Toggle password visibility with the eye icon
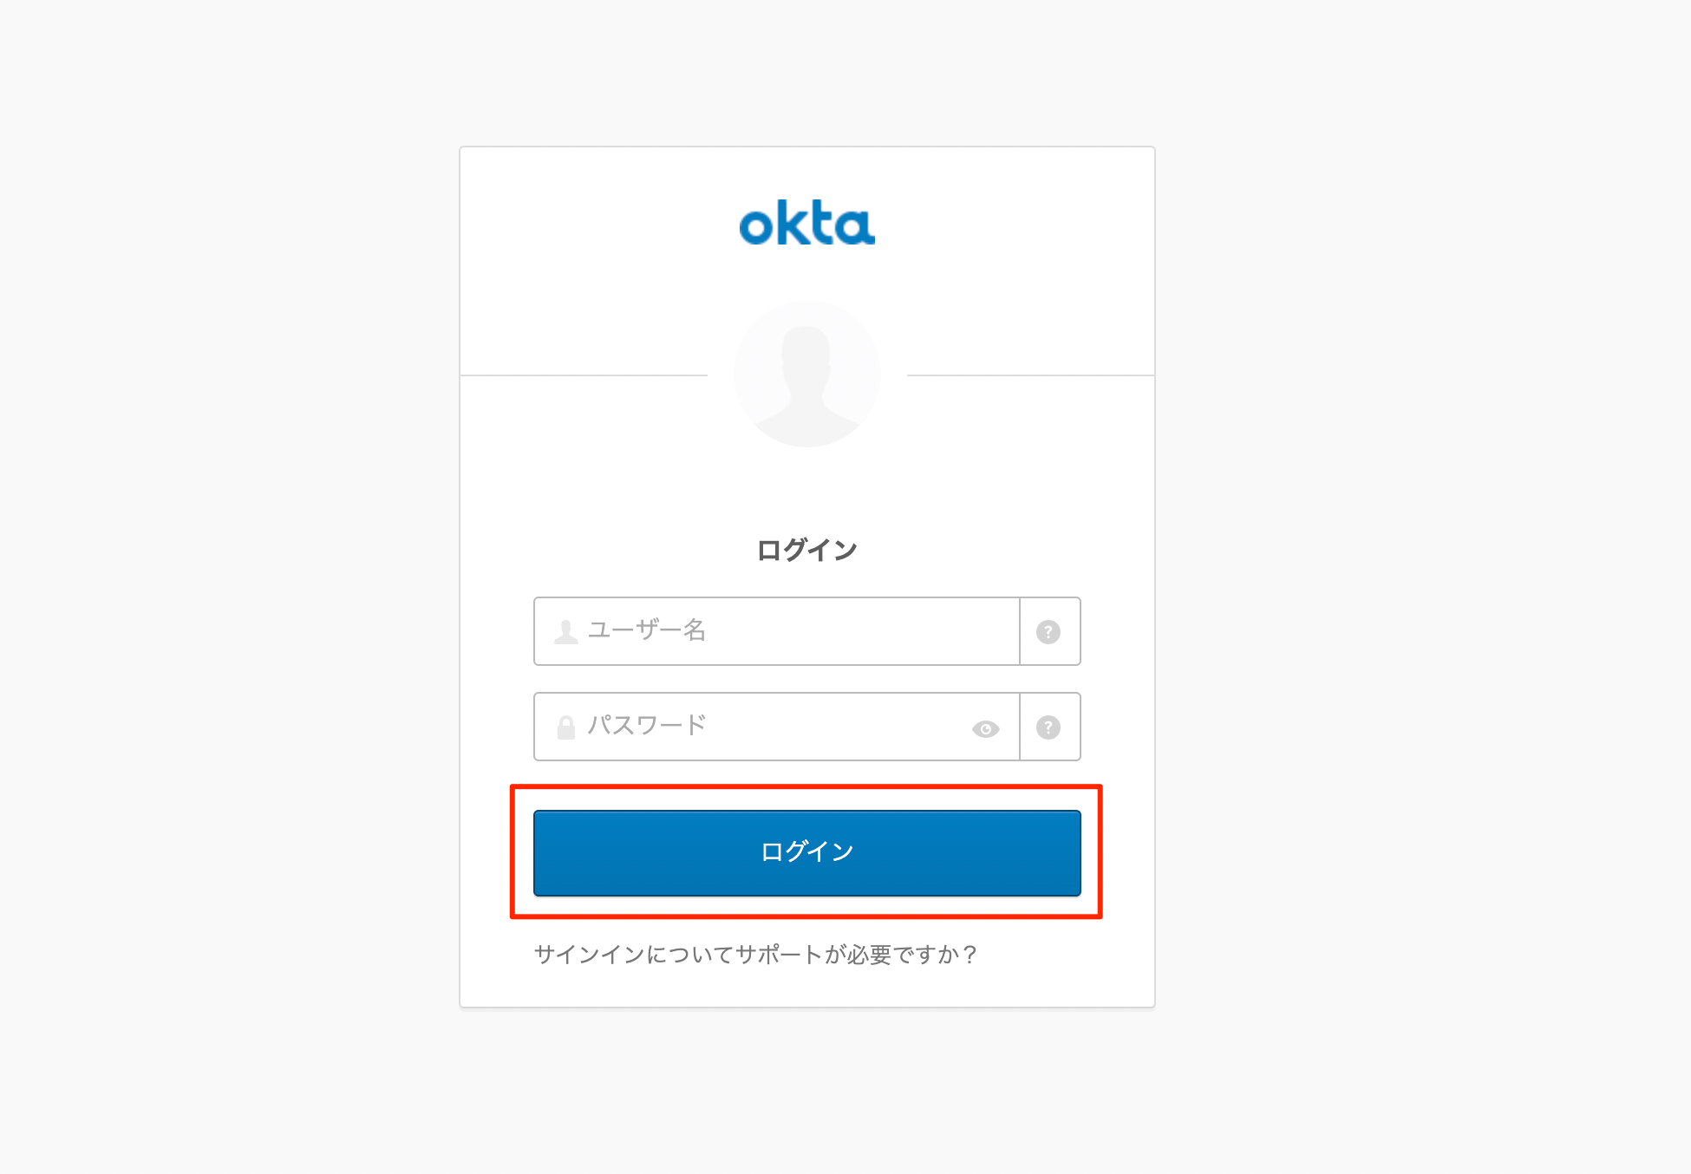This screenshot has width=1691, height=1174. coord(985,728)
